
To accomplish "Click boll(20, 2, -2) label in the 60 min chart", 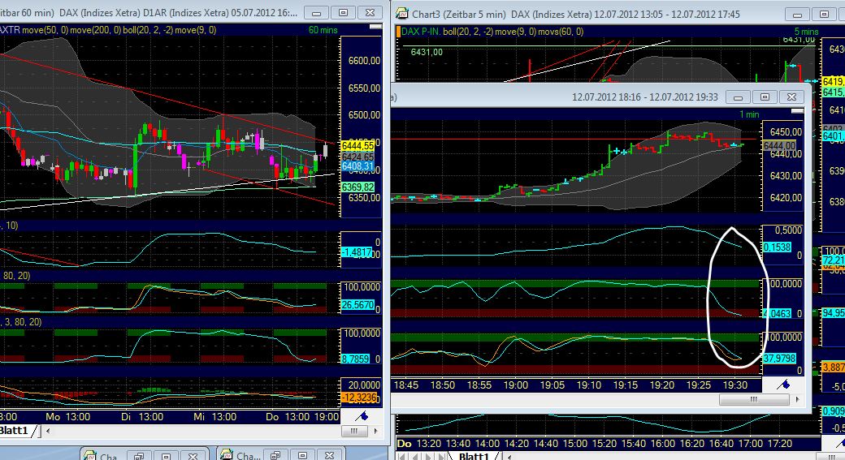I will 148,30.
